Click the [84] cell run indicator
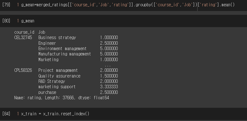247x121 pixels. tap(6, 113)
